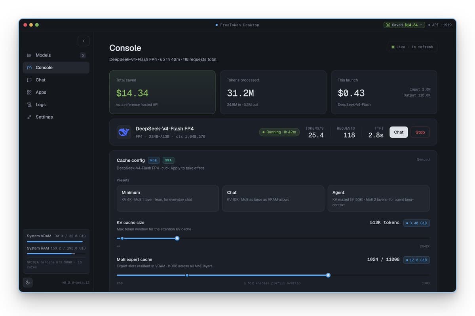The width and height of the screenshot is (475, 316).
Task: Open the Logs section
Action: tap(56, 104)
